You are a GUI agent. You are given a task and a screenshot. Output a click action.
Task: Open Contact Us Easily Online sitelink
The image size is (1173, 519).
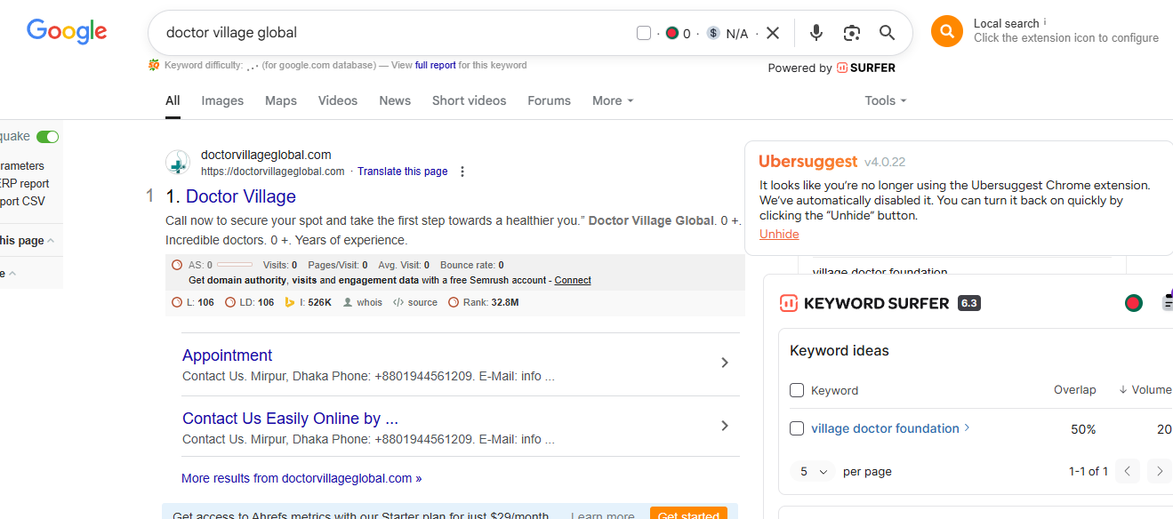pyautogui.click(x=290, y=419)
